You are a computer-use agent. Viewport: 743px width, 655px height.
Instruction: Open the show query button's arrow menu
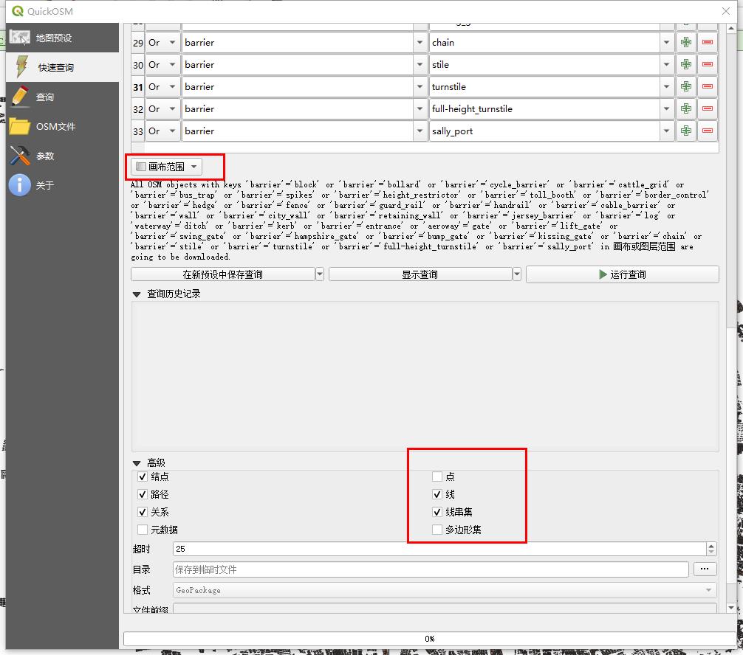pos(517,274)
